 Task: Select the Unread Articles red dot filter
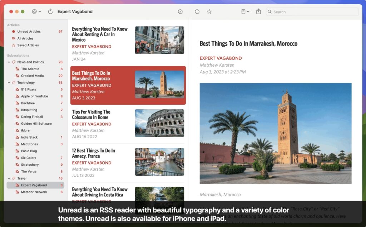tap(14, 32)
